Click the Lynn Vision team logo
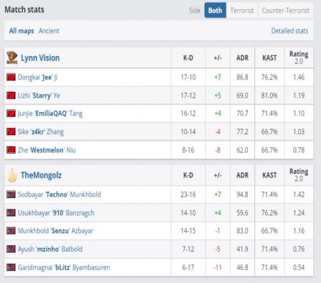The height and width of the screenshot is (283, 321). coord(12,58)
